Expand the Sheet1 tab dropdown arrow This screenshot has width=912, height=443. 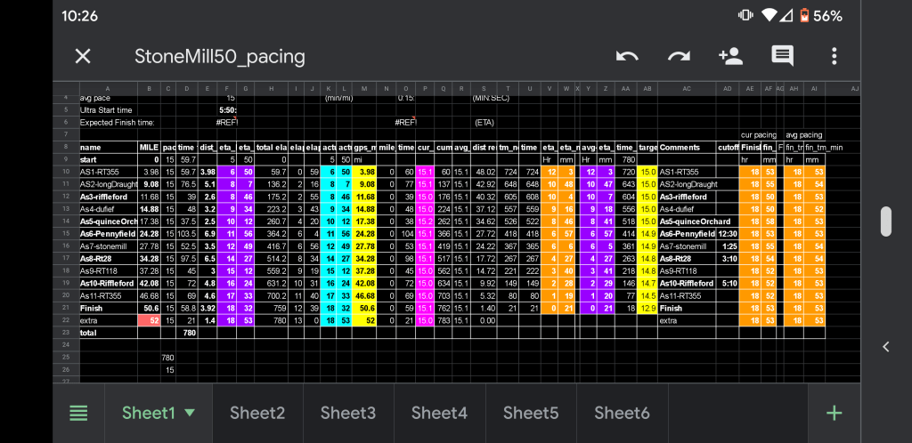coord(189,413)
